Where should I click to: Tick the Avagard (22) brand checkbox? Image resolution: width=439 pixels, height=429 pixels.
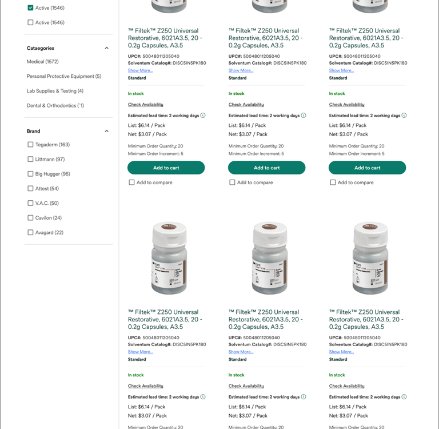coord(30,232)
